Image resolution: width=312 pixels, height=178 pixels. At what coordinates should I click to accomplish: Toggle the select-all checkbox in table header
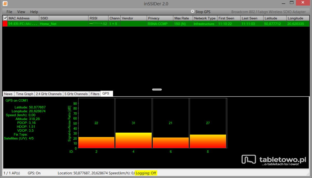tap(5, 18)
